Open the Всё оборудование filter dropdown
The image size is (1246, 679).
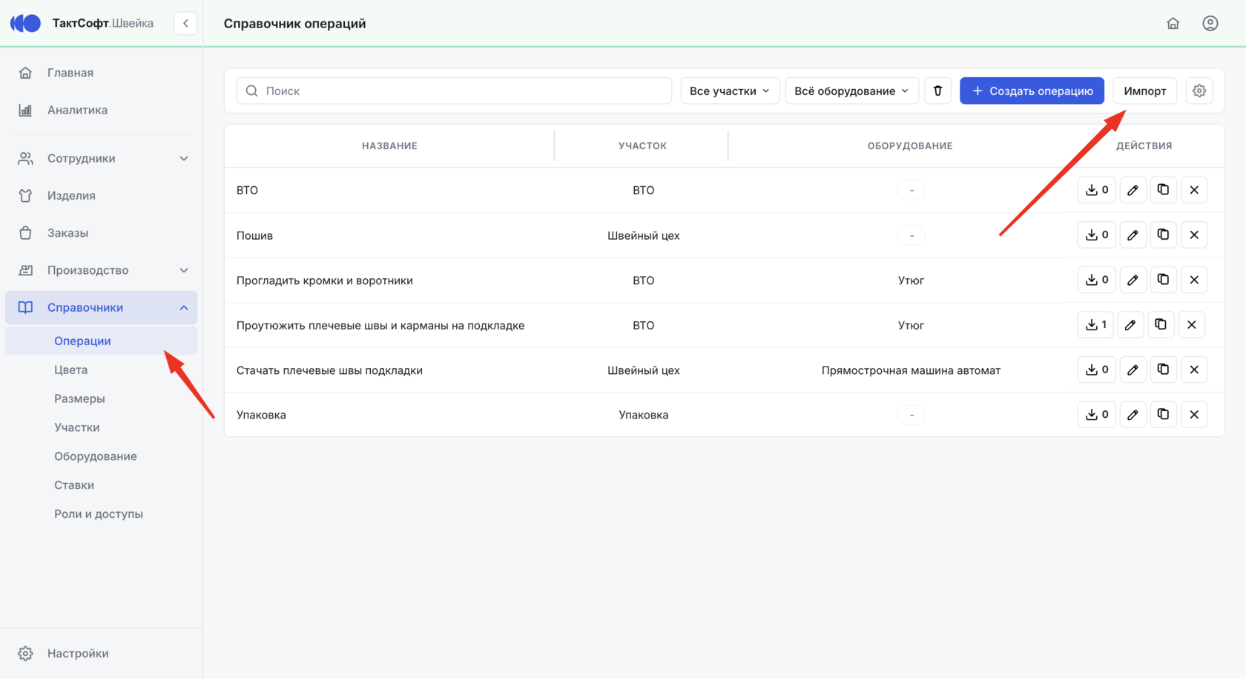851,91
